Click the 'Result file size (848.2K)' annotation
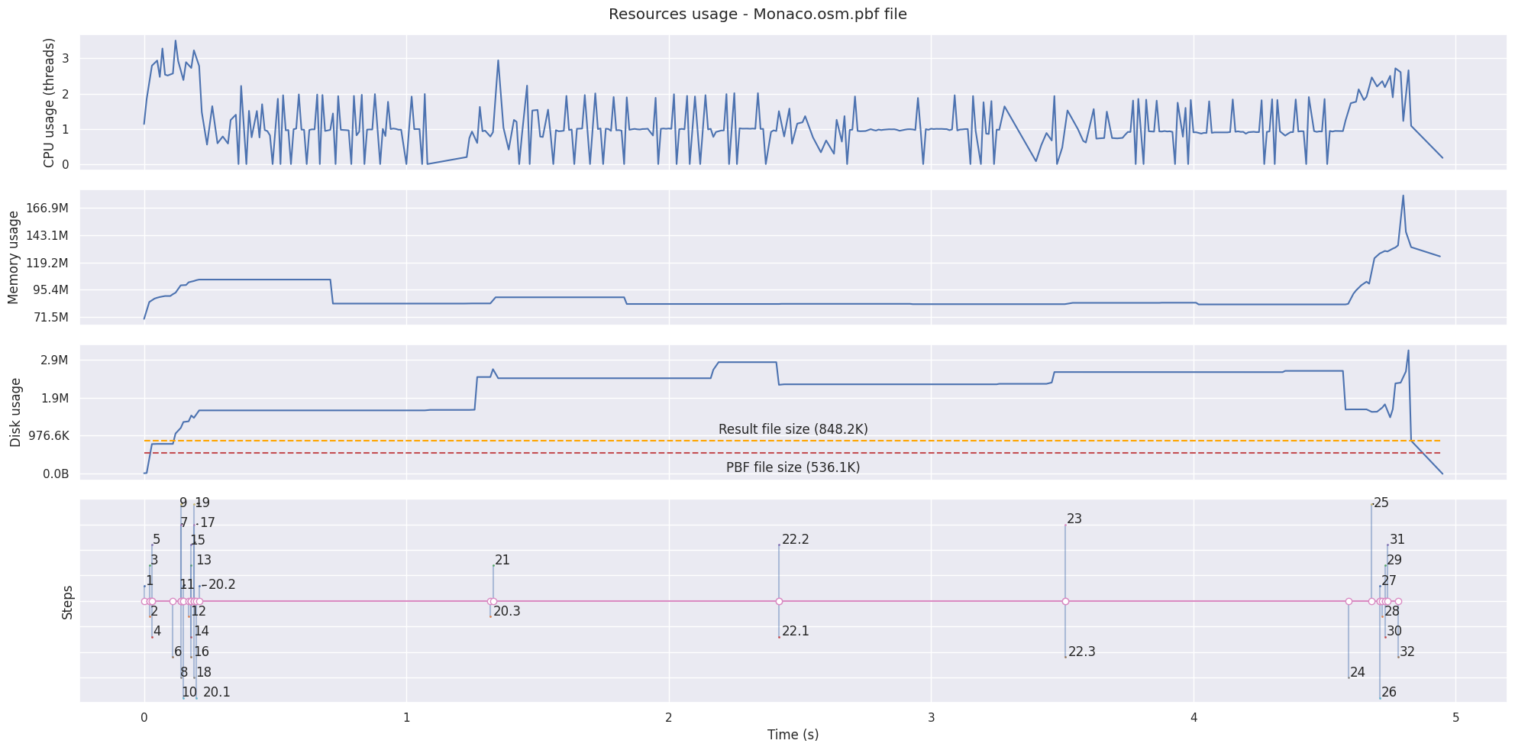The width and height of the screenshot is (1515, 750). (793, 429)
